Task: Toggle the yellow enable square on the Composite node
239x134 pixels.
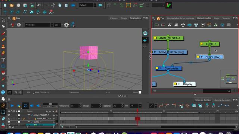Action: point(157,68)
